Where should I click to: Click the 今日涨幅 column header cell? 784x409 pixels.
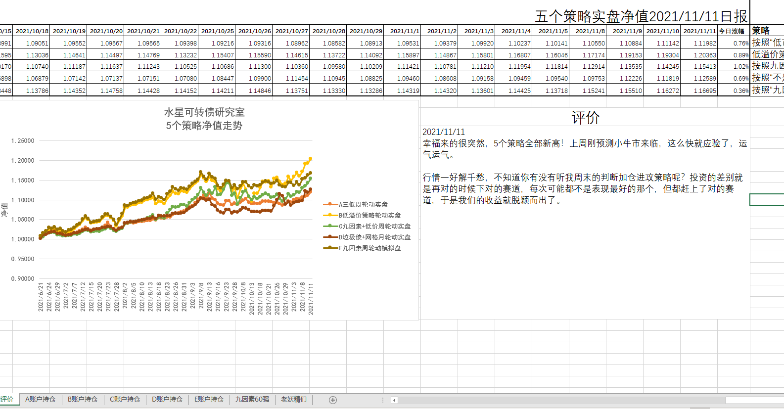733,31
